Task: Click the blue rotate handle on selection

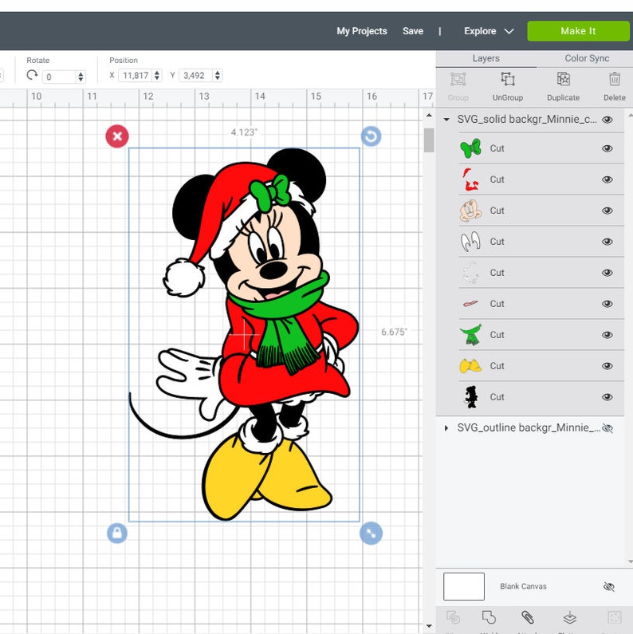Action: click(371, 136)
